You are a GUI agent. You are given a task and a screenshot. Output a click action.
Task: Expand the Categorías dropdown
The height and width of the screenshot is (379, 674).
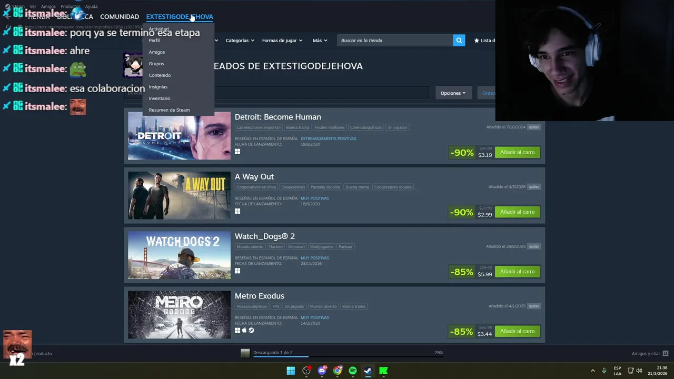[240, 41]
